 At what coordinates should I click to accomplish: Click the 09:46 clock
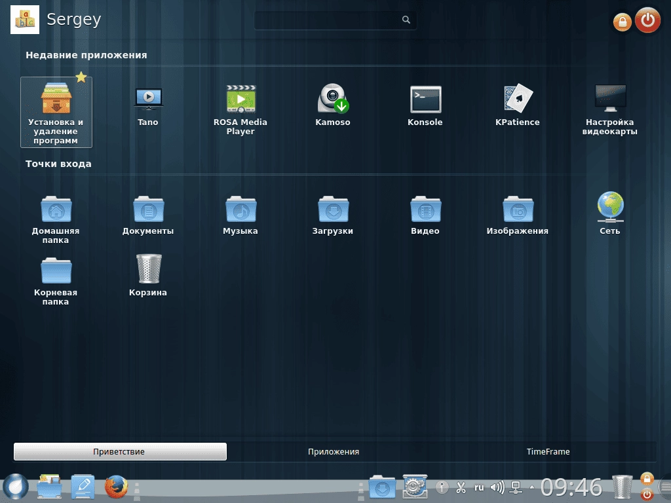tap(571, 487)
